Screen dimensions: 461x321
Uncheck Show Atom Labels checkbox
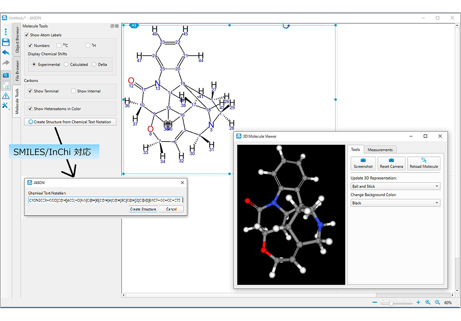(x=27, y=35)
